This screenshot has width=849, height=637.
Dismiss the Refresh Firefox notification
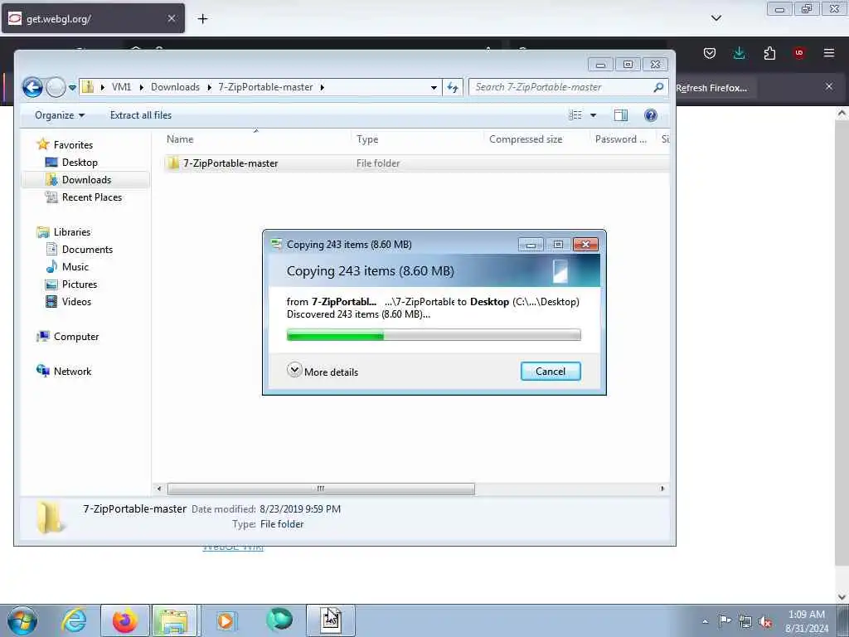point(829,86)
